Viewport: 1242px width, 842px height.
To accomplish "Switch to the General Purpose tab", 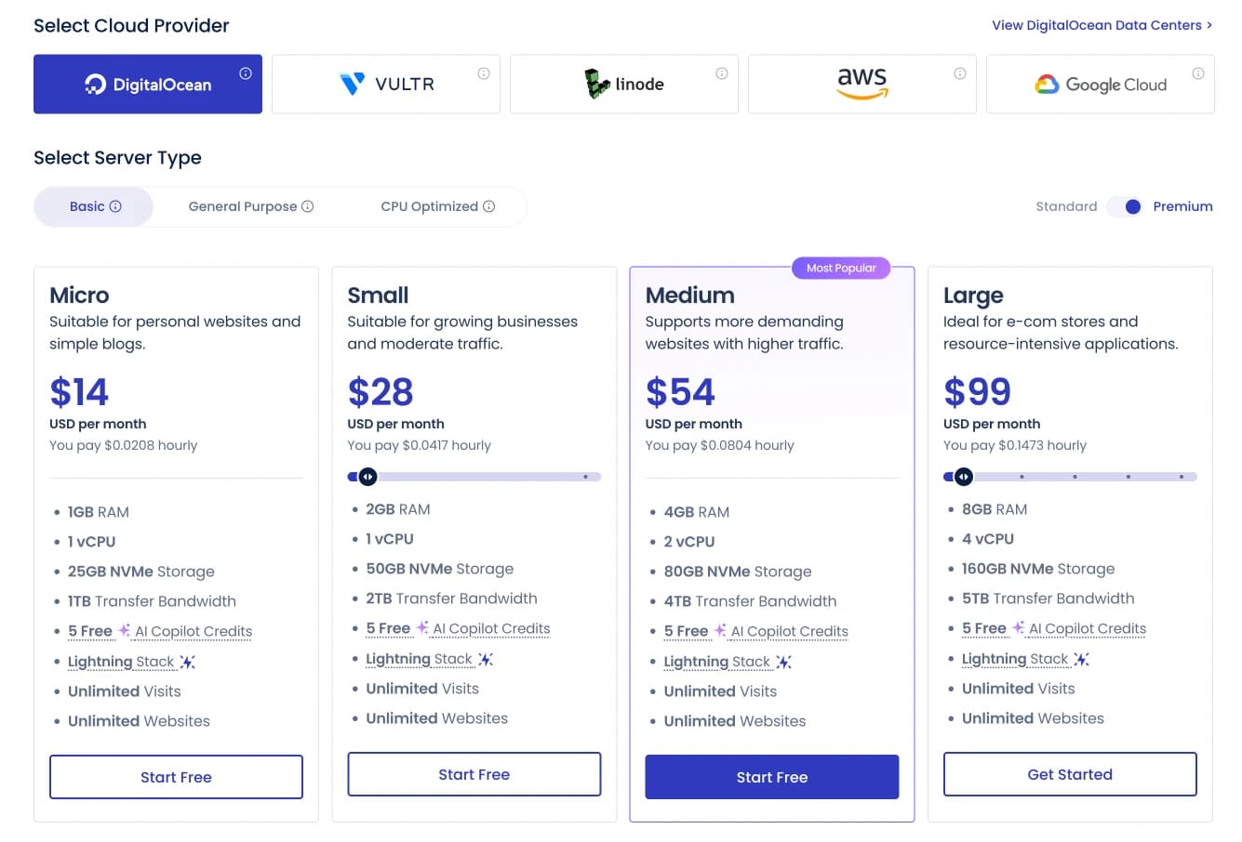I will coord(244,206).
